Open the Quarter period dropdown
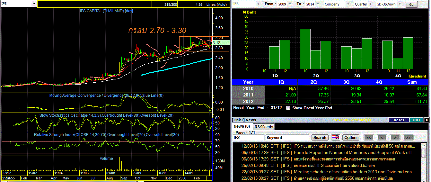This screenshot has height=182, width=431. (370, 4)
